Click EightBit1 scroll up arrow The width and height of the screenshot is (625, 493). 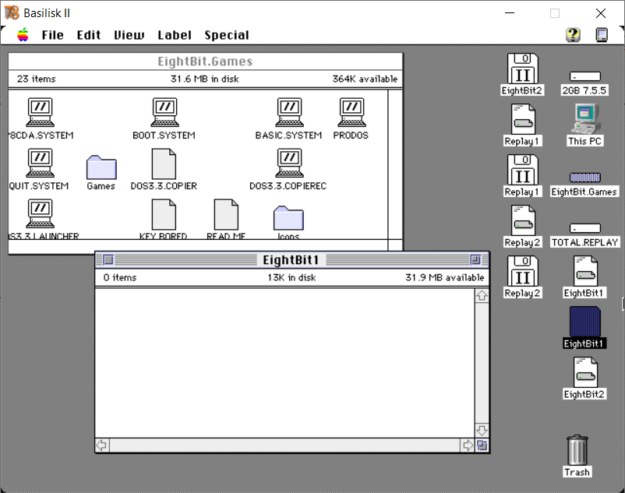coord(482,295)
